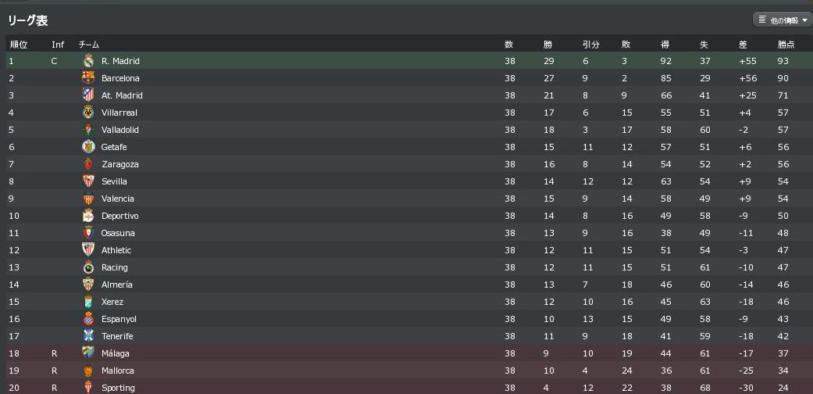Click the Málaga club crest icon
Screen dimensions: 813x394
[88, 353]
